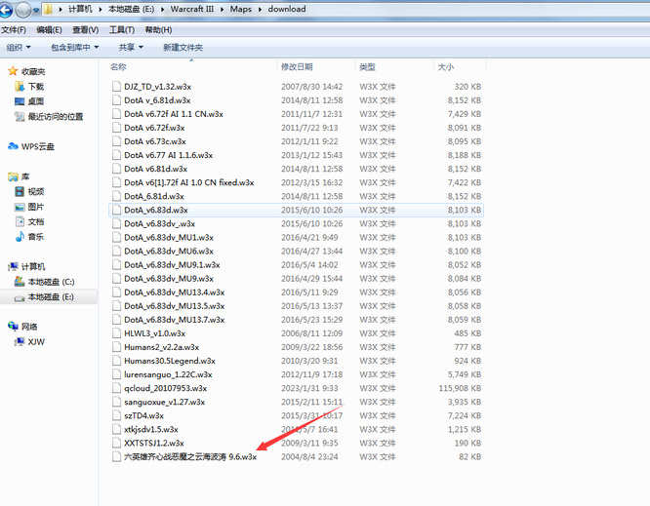Image resolution: width=650 pixels, height=506 pixels.
Task: Open 桌面 in the navigation pane
Action: pyautogui.click(x=35, y=101)
